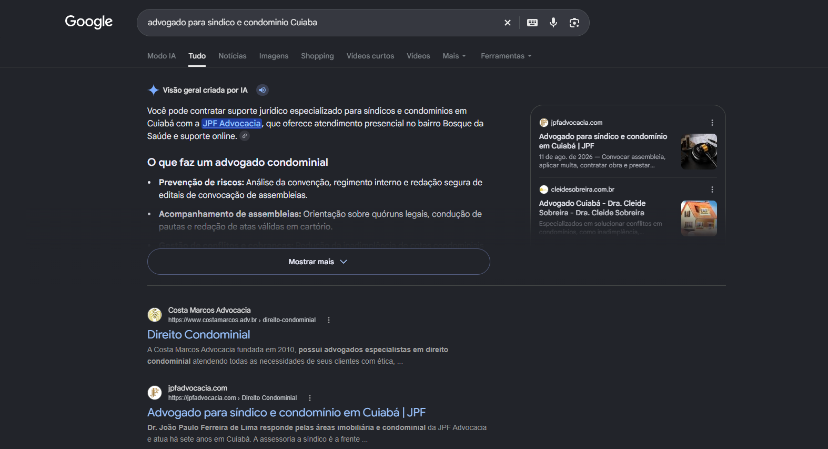Click the Google logo
This screenshot has width=828, height=449.
point(89,22)
